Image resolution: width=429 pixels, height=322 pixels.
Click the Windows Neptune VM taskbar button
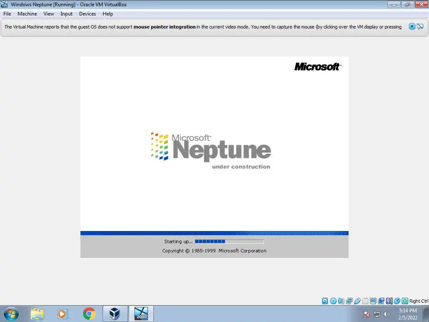pyautogui.click(x=141, y=314)
